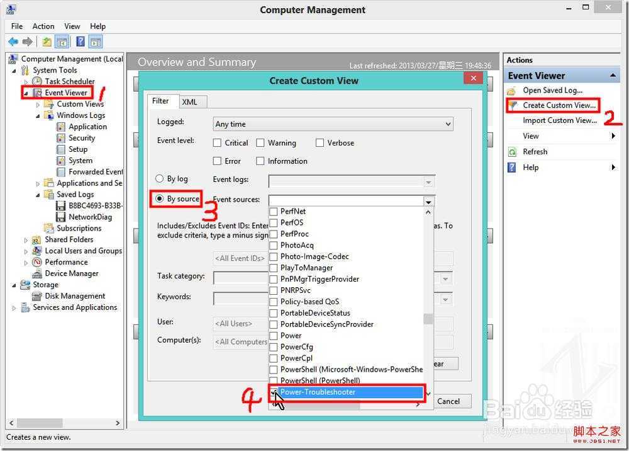Open the Logged time dropdown

click(x=333, y=124)
